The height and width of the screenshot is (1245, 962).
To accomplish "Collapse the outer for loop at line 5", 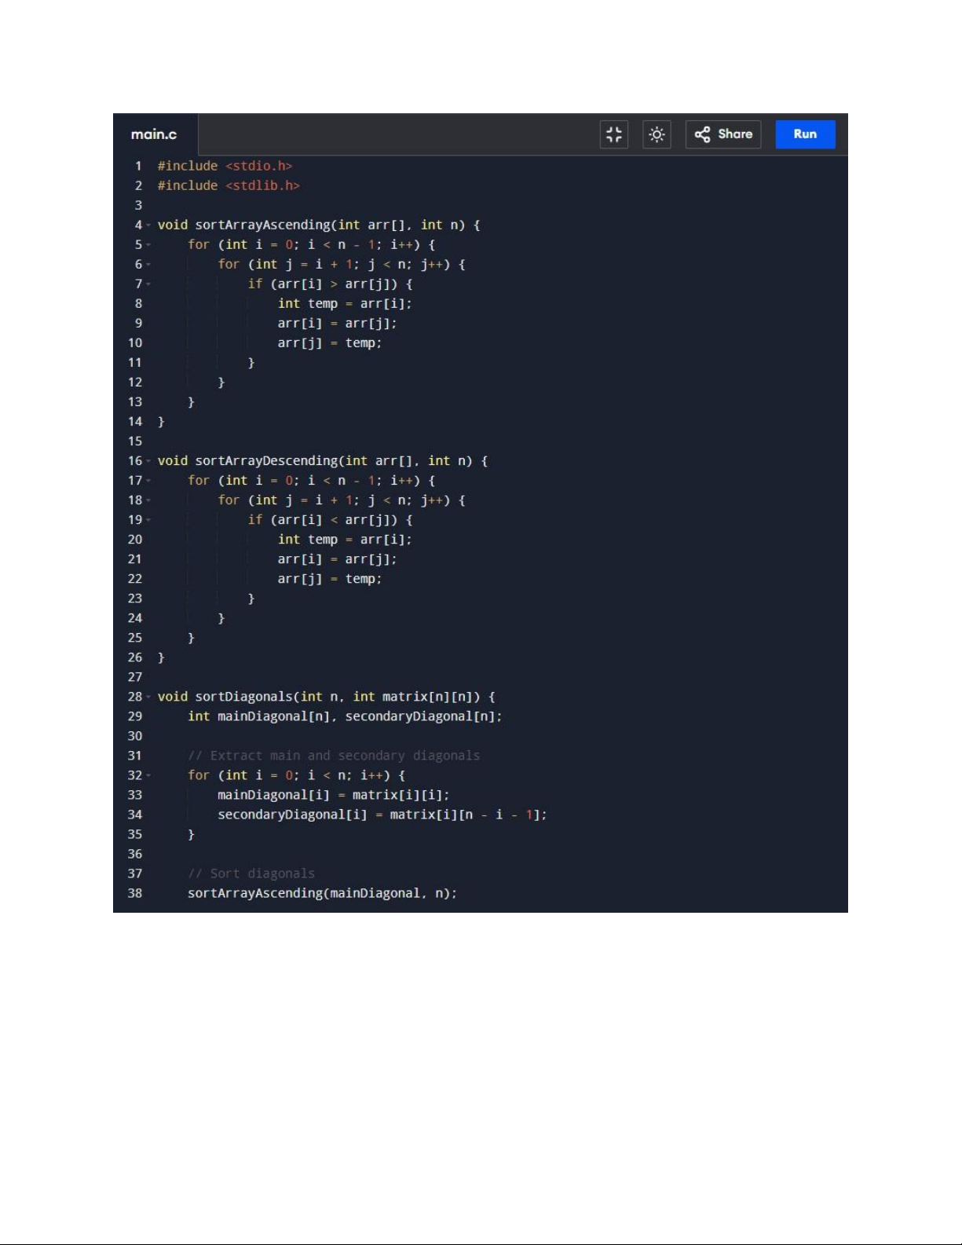I will 148,245.
